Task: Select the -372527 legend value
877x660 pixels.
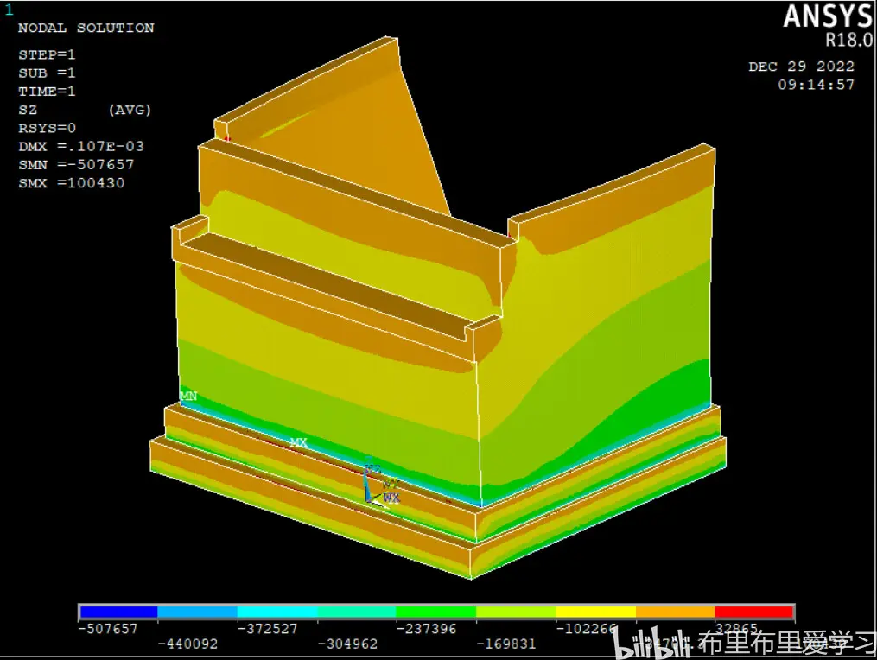Action: (x=267, y=629)
